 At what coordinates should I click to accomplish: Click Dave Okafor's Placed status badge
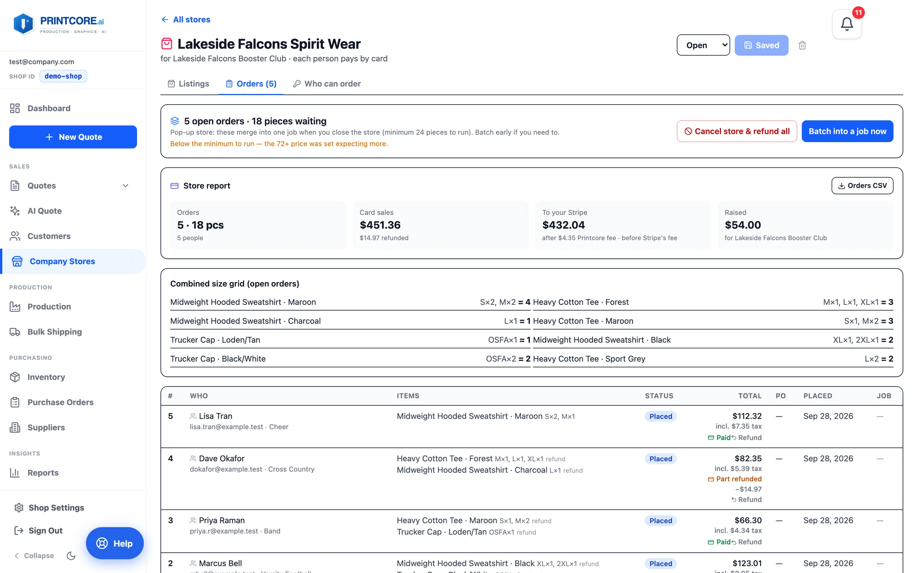click(x=660, y=459)
